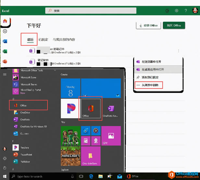Open the Pandora tile

coord(70,109)
